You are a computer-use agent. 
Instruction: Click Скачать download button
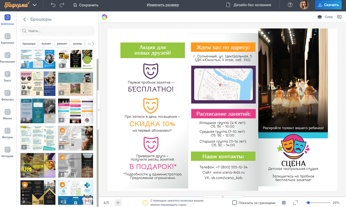pyautogui.click(x=328, y=5)
